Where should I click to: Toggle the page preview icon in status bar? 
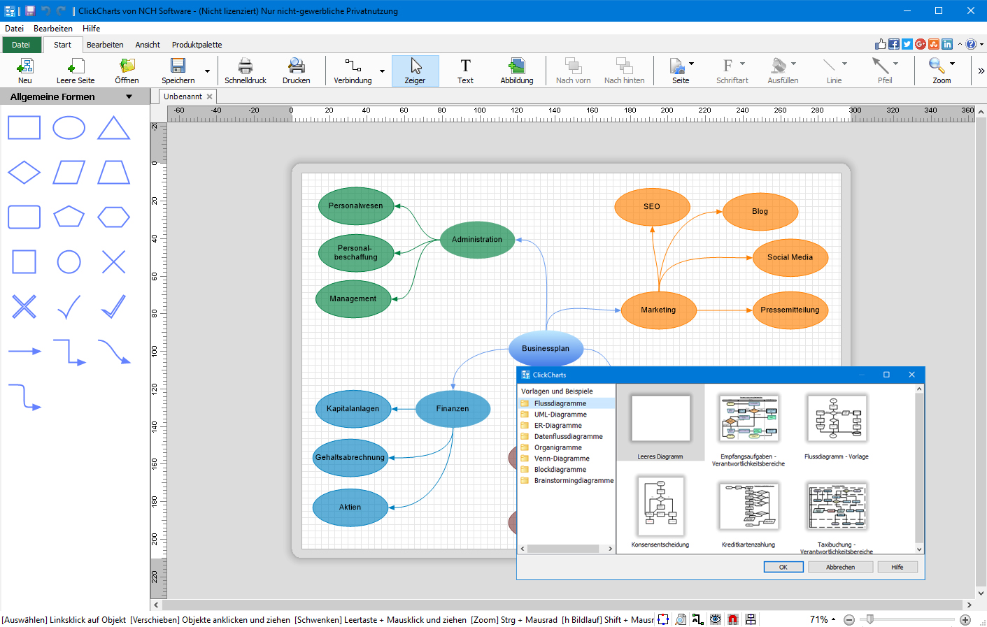pos(681,619)
